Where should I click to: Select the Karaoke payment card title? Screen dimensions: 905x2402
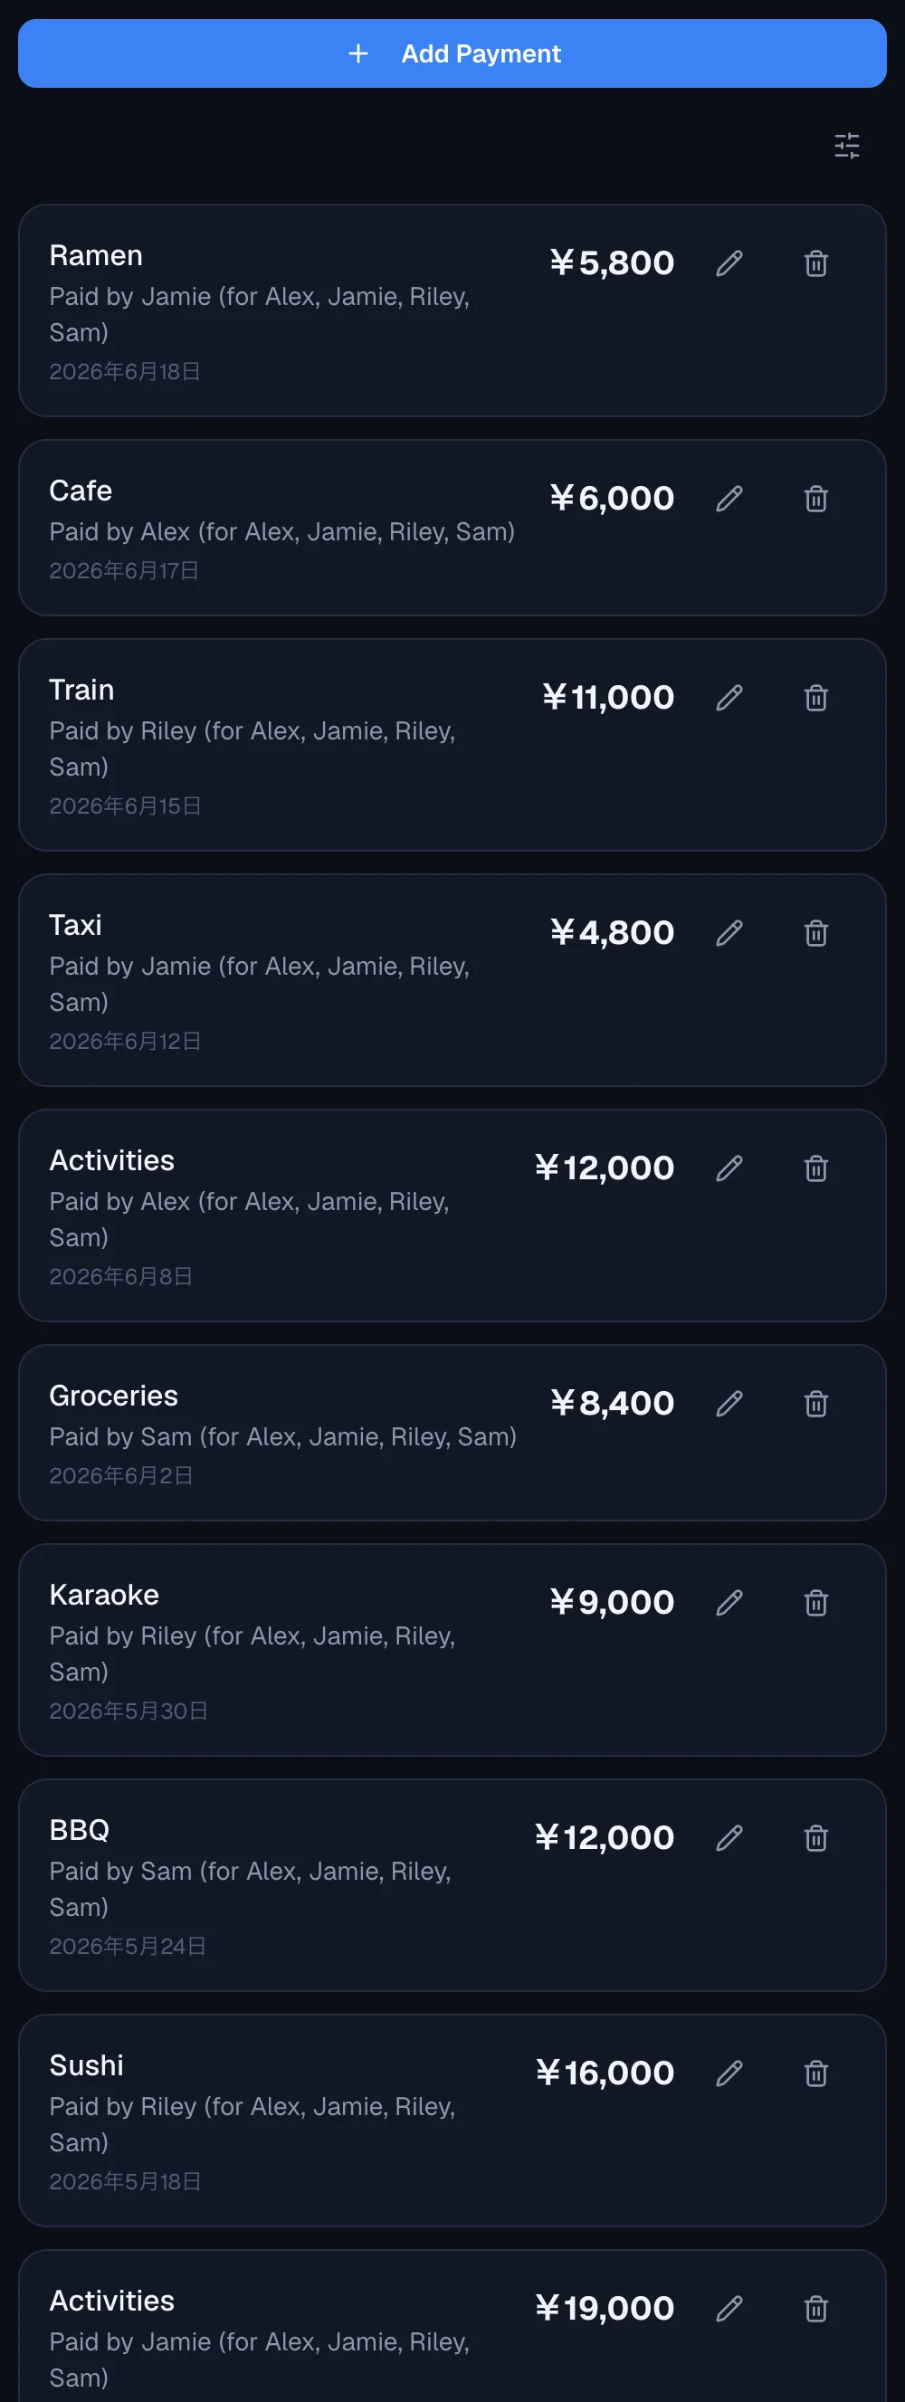pos(104,1595)
